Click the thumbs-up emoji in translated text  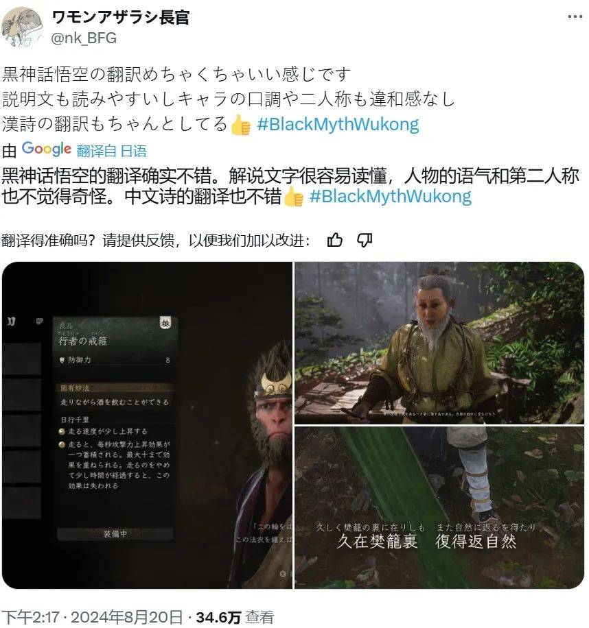tap(294, 197)
